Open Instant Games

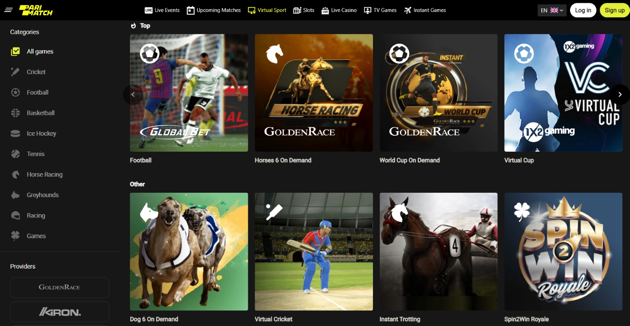click(425, 10)
